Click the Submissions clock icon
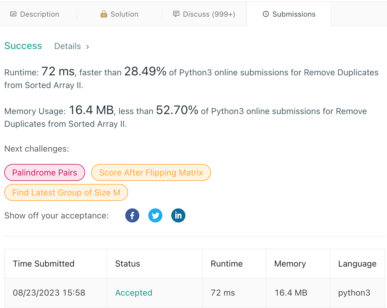This screenshot has width=387, height=308. [266, 14]
